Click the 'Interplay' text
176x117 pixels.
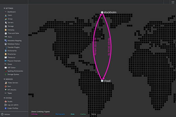[11, 30]
